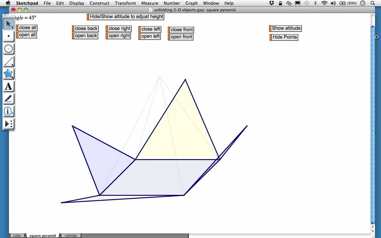Viewport: 381px width, 238px height.
Task: Click Hide/Show altitude to adjust height
Action: [126, 17]
